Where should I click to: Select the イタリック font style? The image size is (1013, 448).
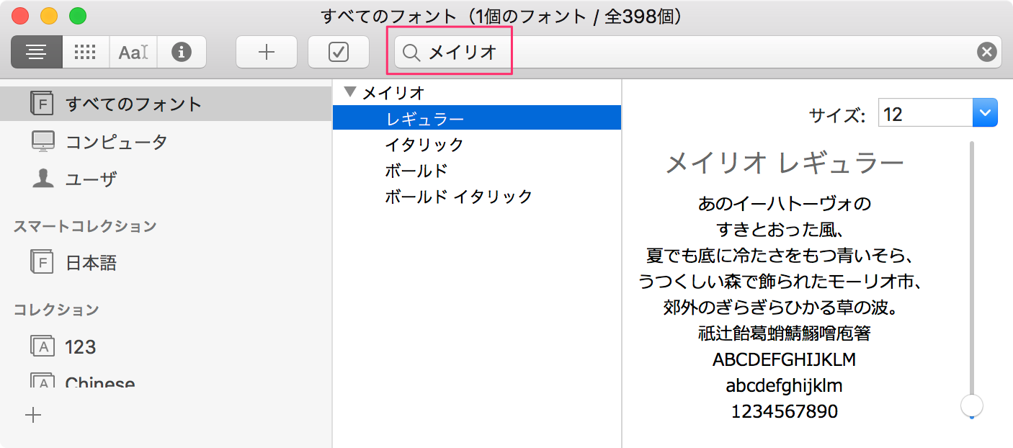(x=477, y=144)
